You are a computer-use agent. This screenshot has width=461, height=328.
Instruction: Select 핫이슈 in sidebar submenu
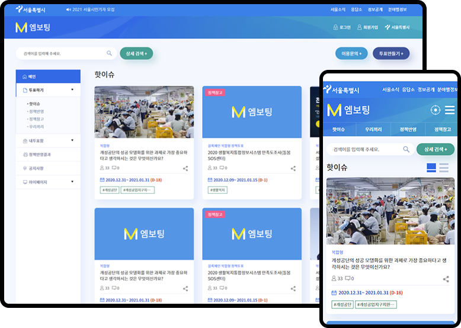point(35,104)
